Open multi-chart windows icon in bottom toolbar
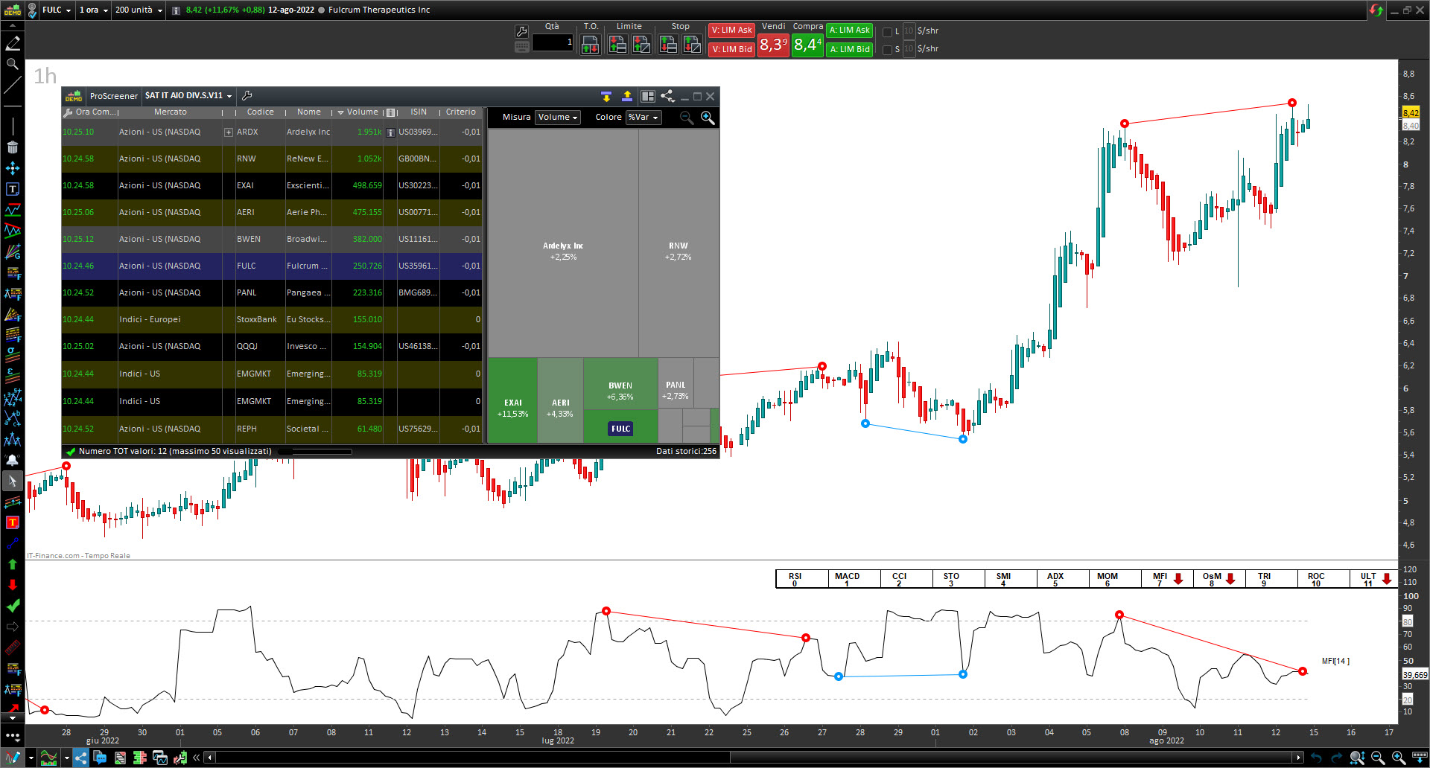The image size is (1430, 768). [160, 758]
